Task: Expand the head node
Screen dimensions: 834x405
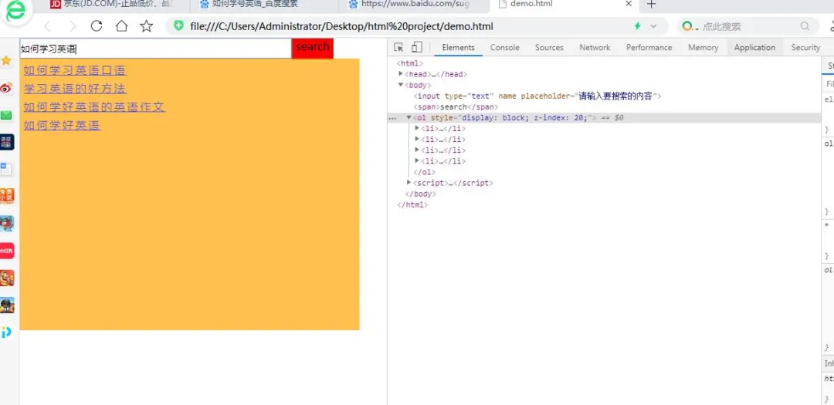Action: pyautogui.click(x=401, y=74)
